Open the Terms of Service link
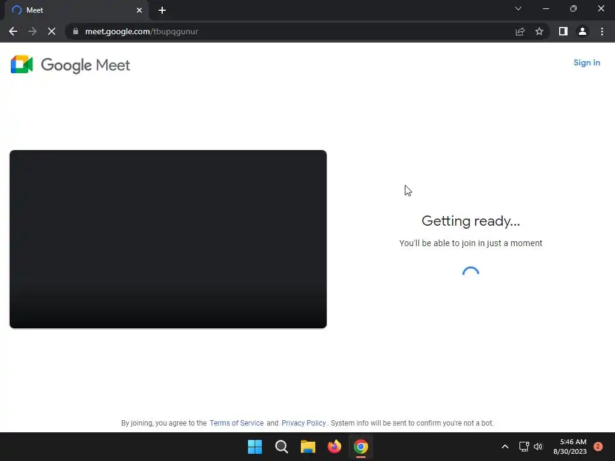 (237, 423)
